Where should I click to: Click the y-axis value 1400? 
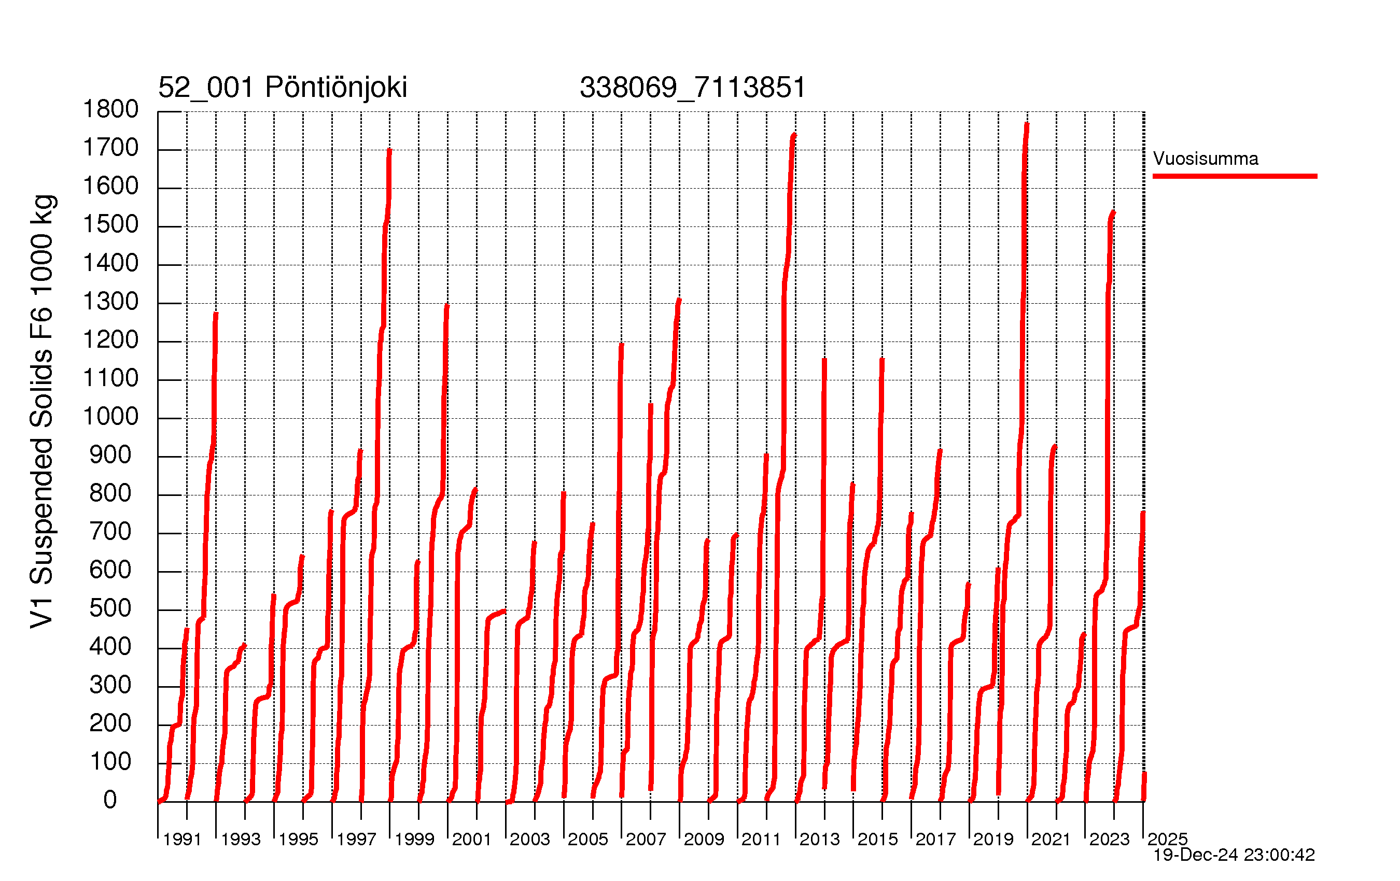click(x=110, y=263)
